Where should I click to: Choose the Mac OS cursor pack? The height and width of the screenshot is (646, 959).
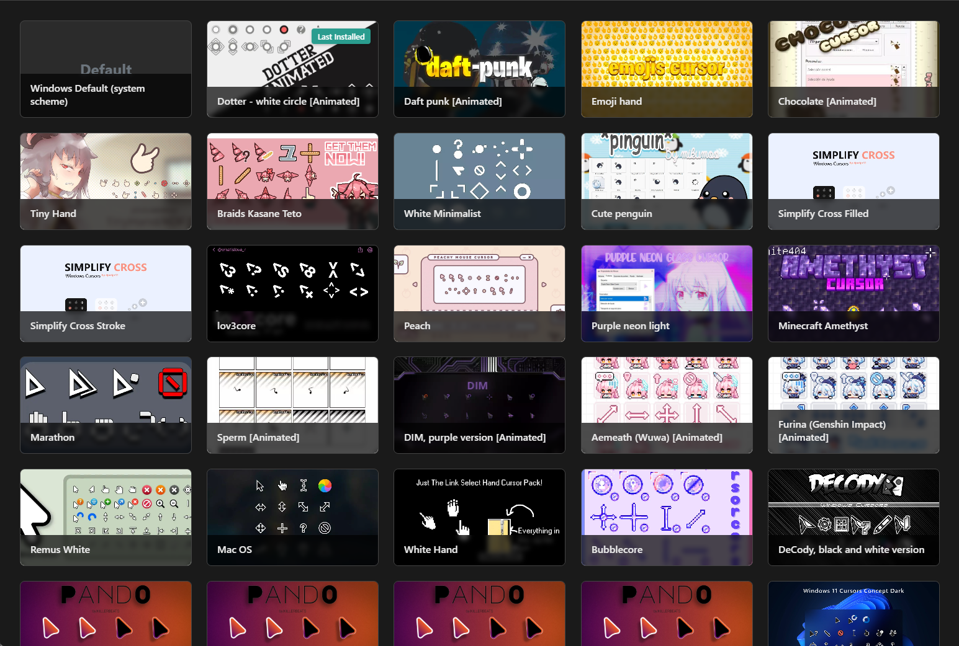[292, 517]
